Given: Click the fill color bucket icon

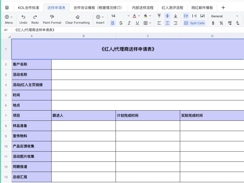Looking at the screenshot, I should tap(146, 16).
